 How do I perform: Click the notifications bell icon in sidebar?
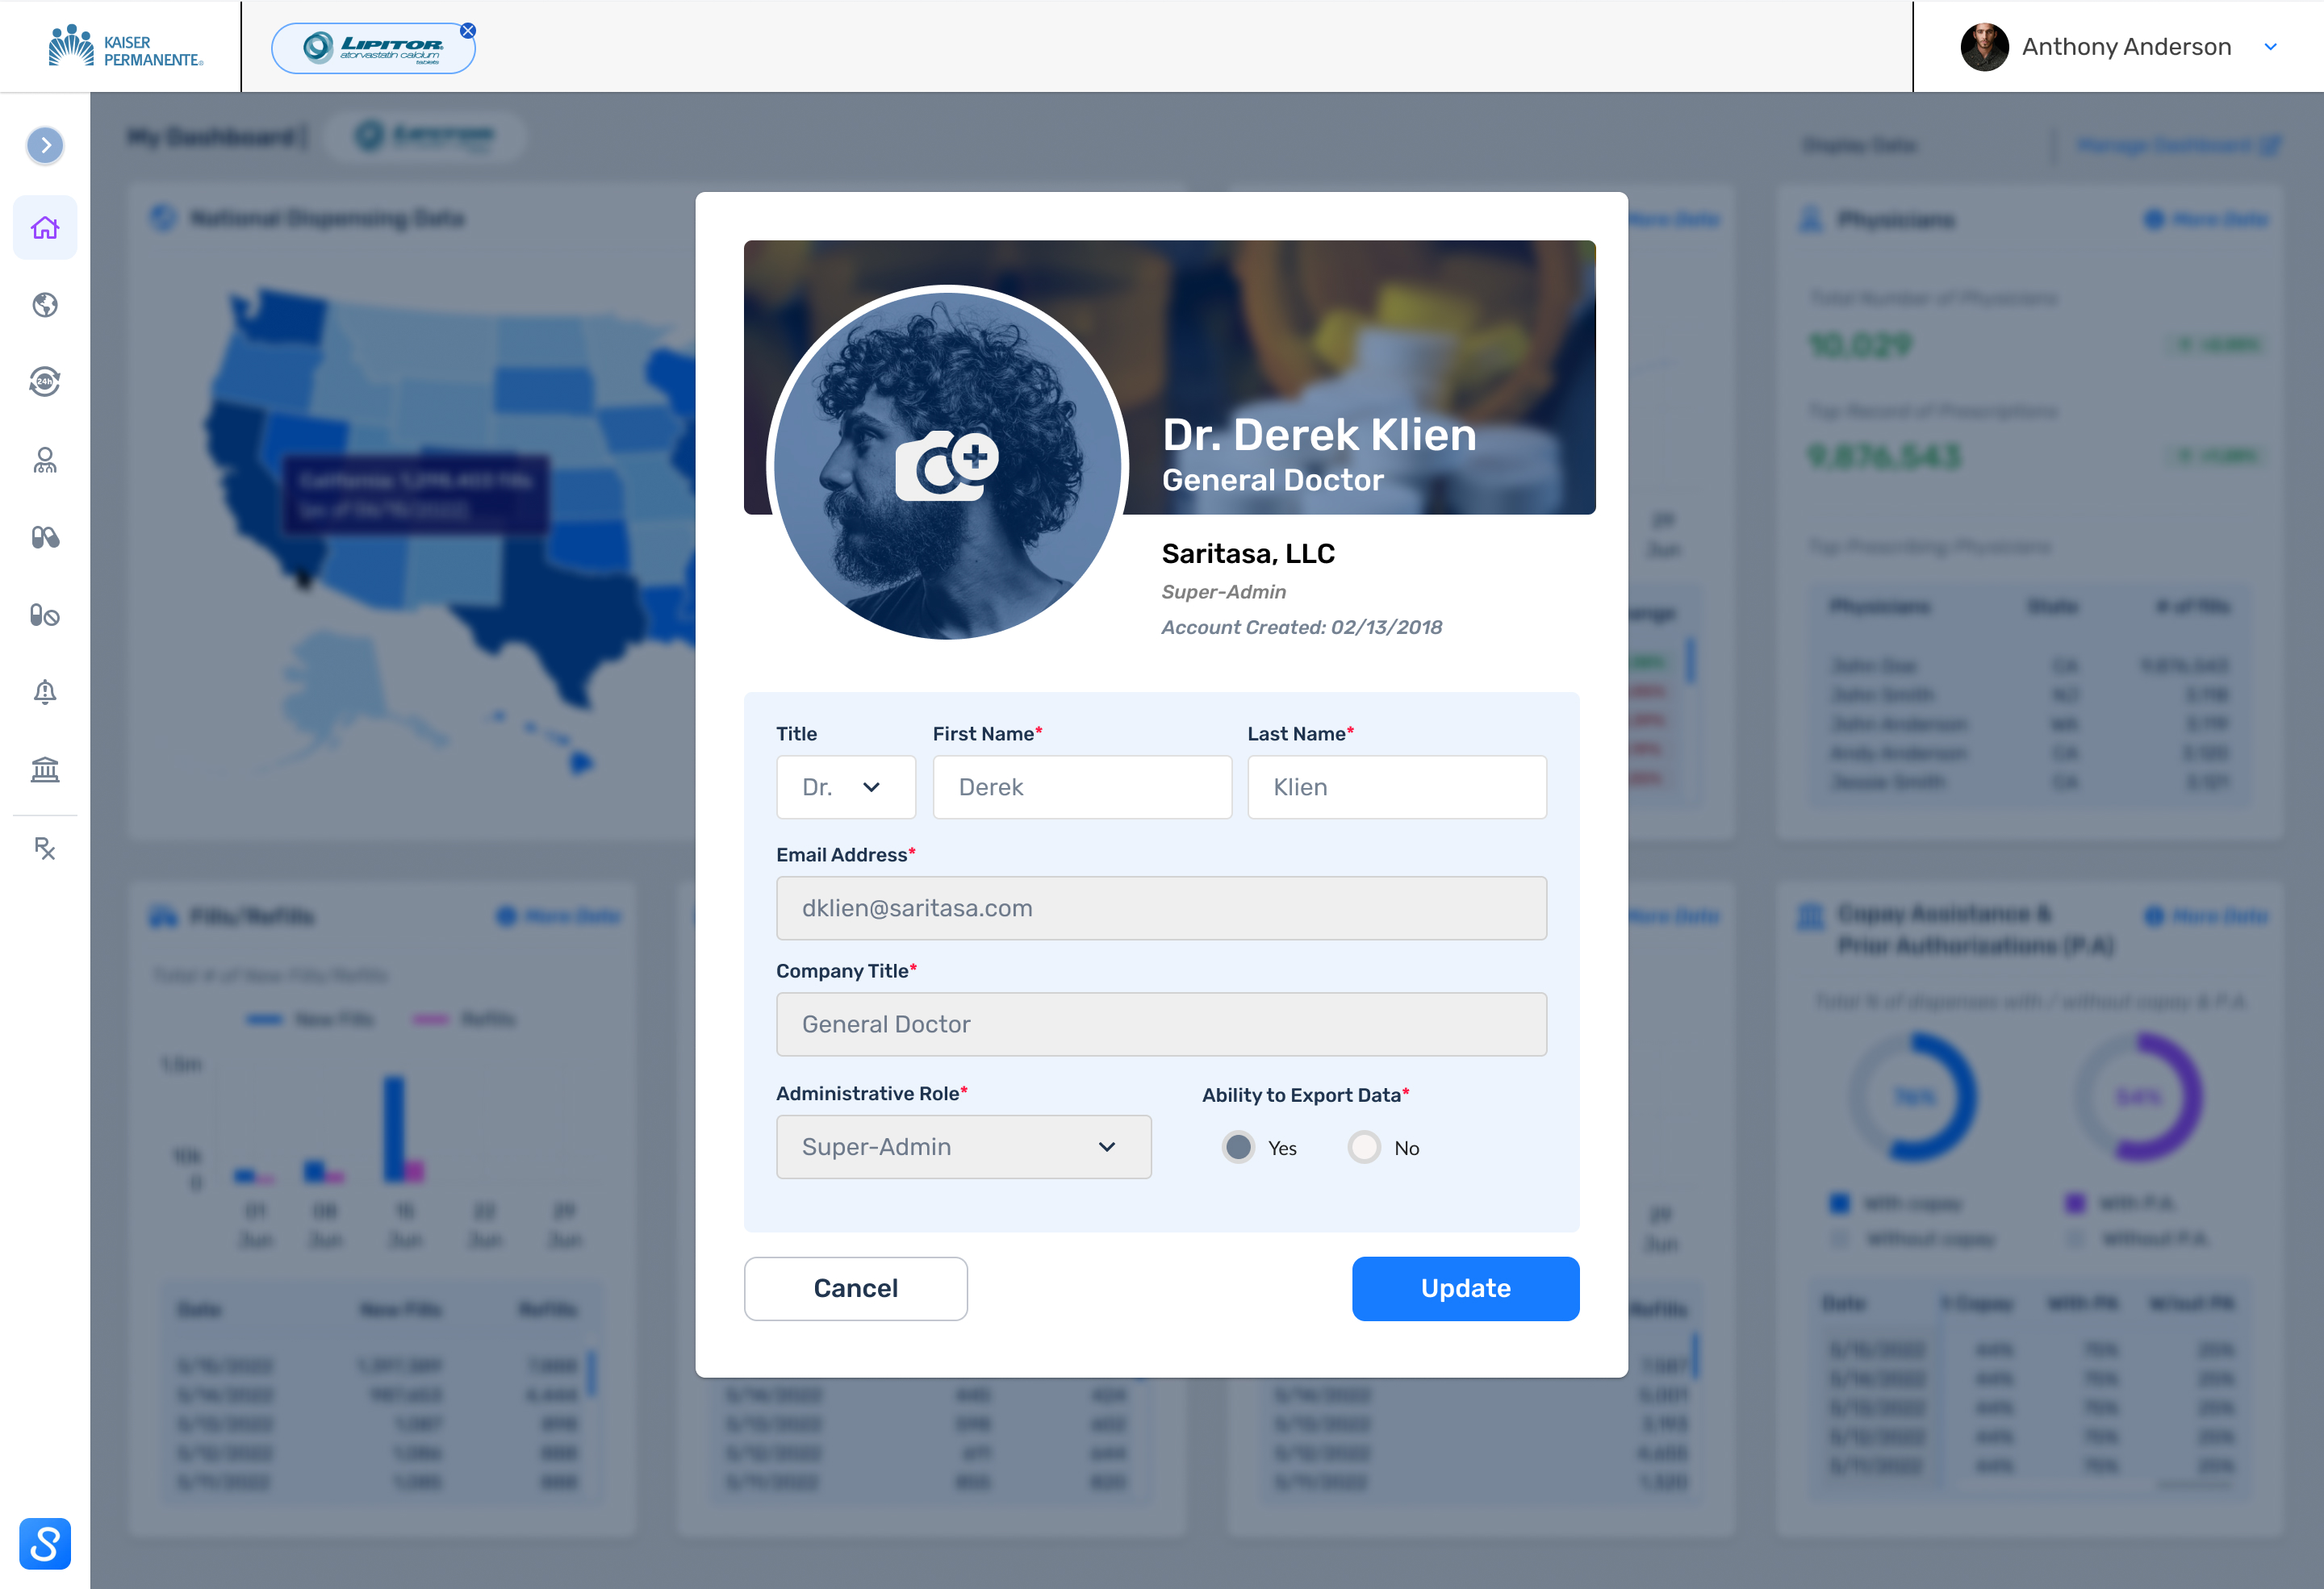[x=44, y=692]
